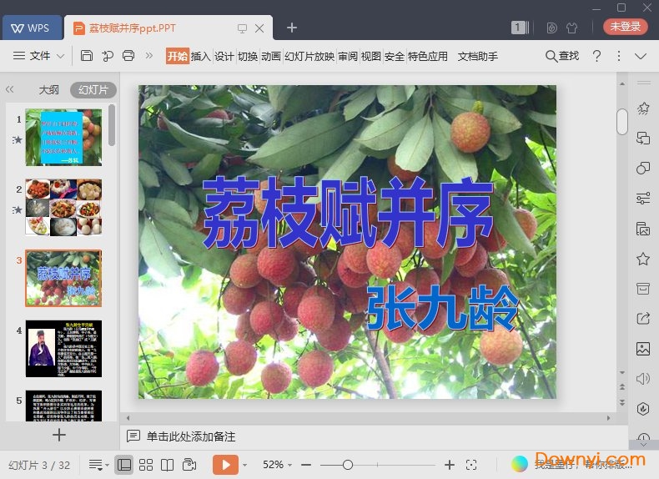The image size is (659, 479).
Task: Open the 特色应用 ribbon tab
Action: tap(428, 56)
